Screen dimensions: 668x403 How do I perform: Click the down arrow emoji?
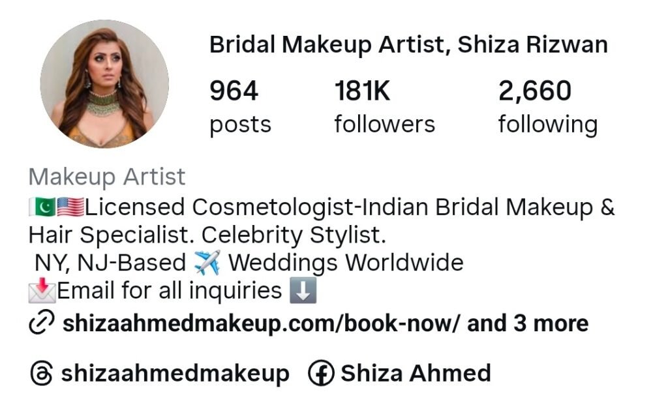tap(303, 291)
